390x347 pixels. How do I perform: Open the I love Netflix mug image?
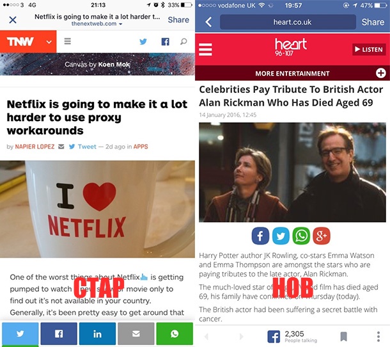click(97, 209)
